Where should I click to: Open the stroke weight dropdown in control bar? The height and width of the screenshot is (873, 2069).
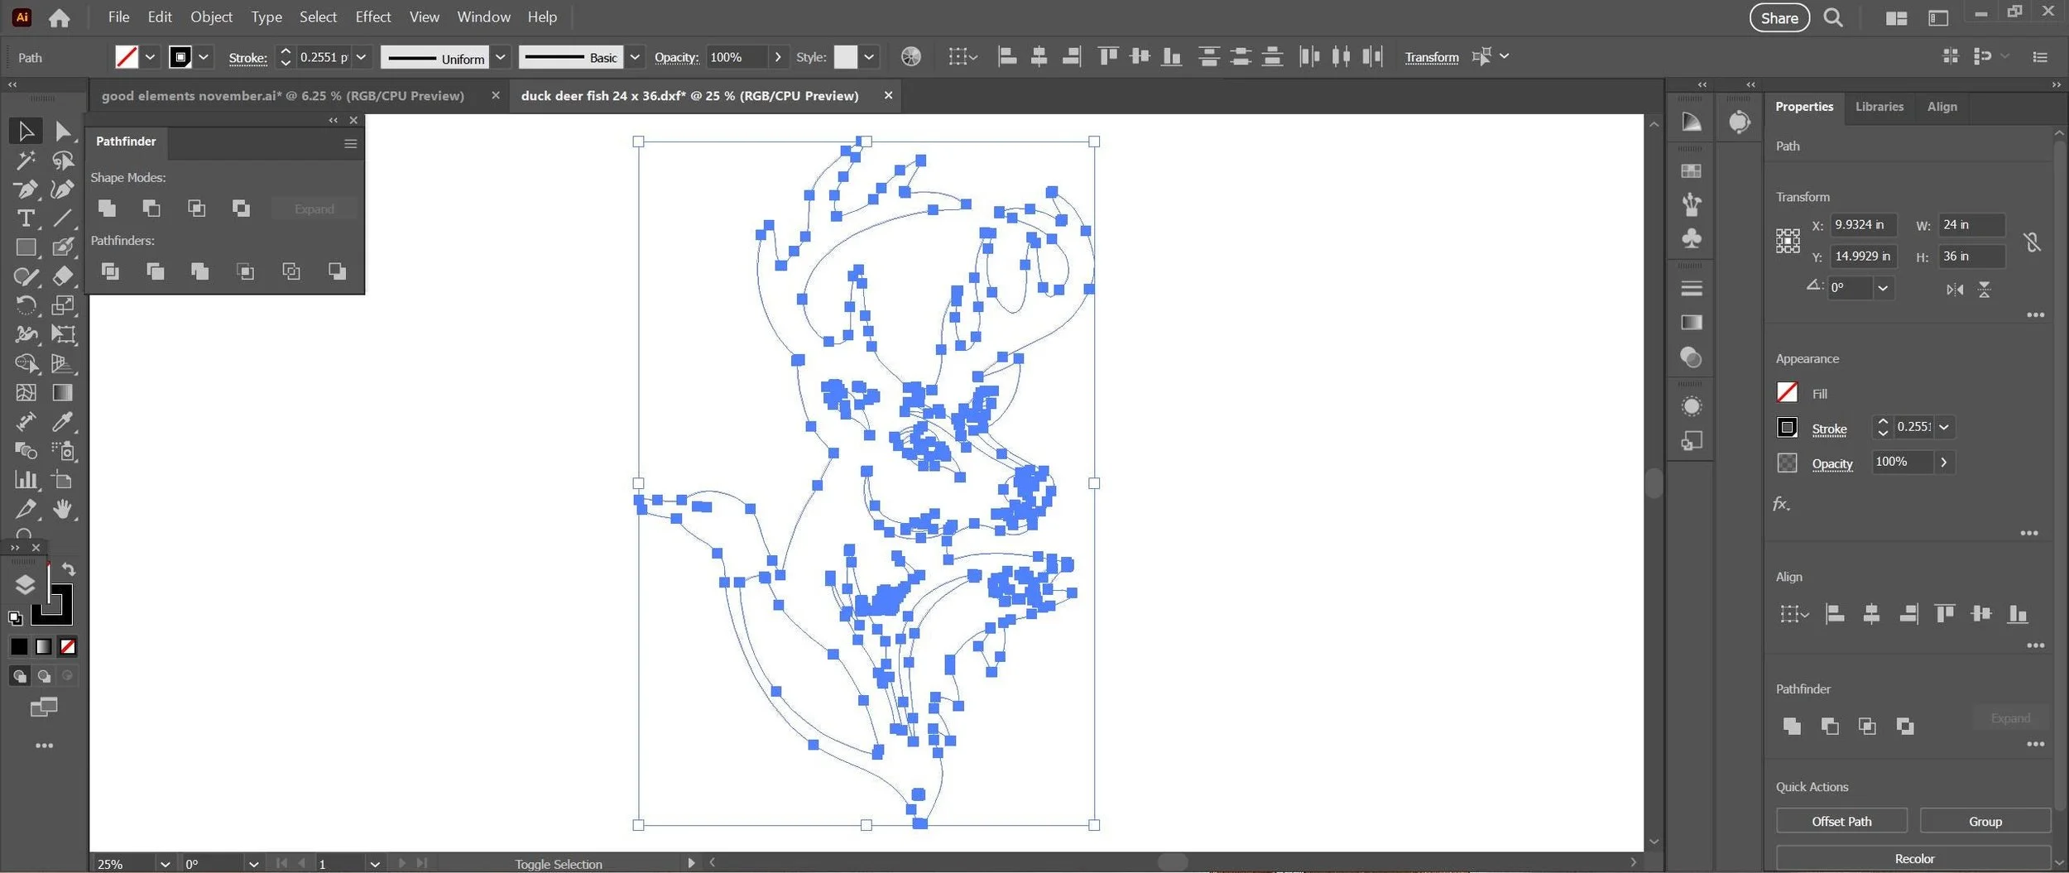click(x=361, y=57)
